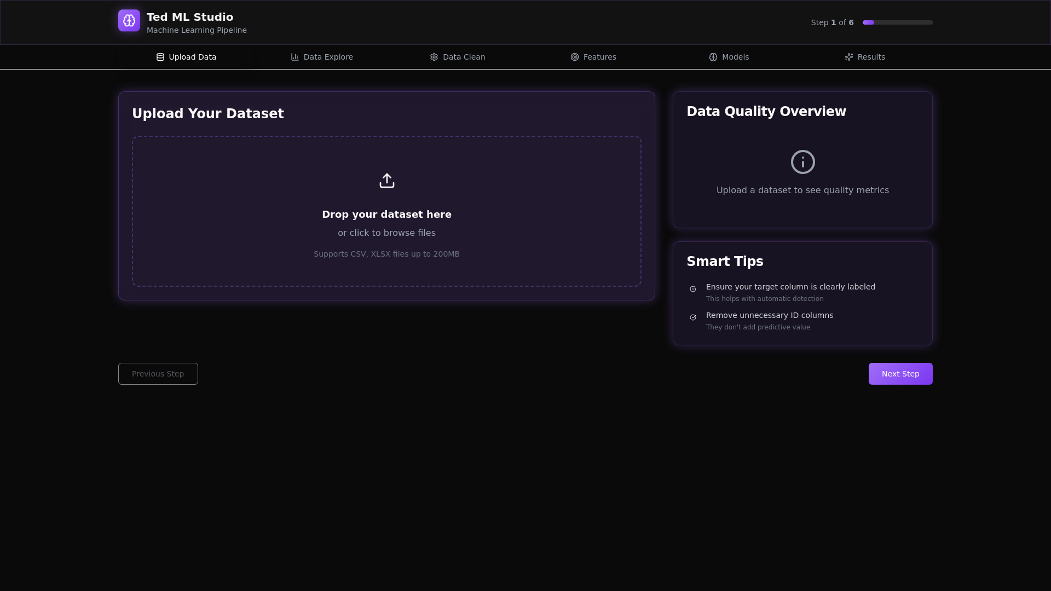This screenshot has width=1051, height=591.
Task: Click the sparkles icon beside Results
Action: [x=849, y=57]
